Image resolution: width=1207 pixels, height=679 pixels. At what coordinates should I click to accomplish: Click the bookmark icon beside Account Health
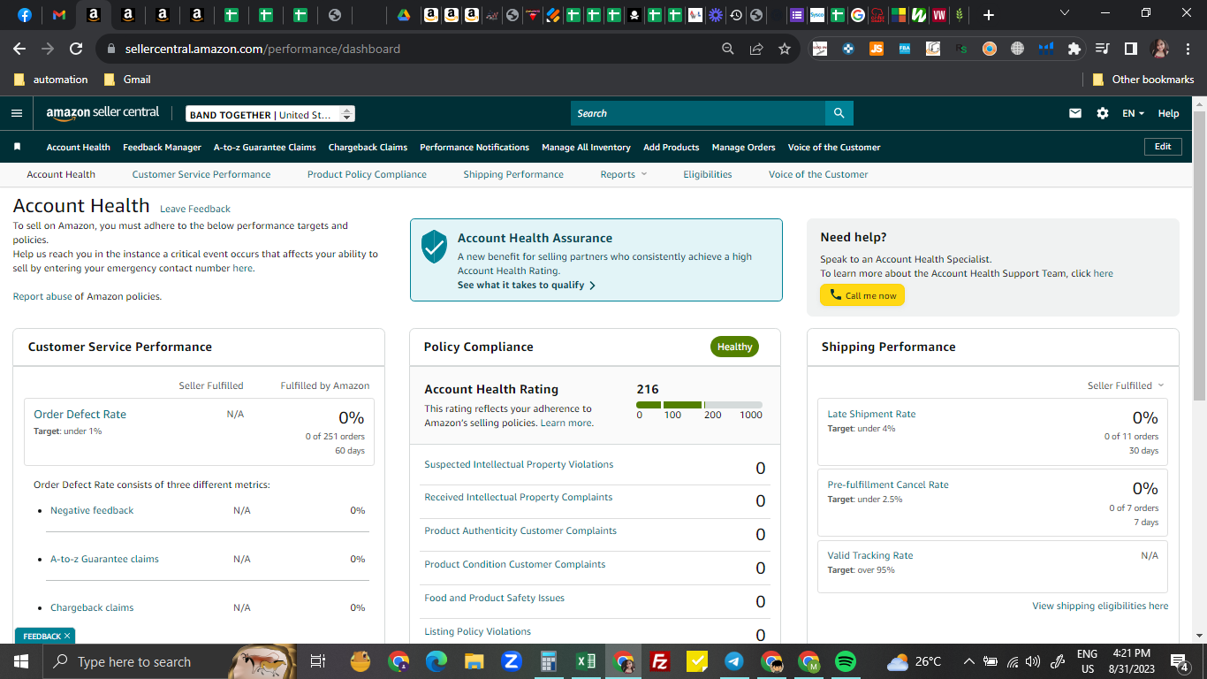point(17,147)
